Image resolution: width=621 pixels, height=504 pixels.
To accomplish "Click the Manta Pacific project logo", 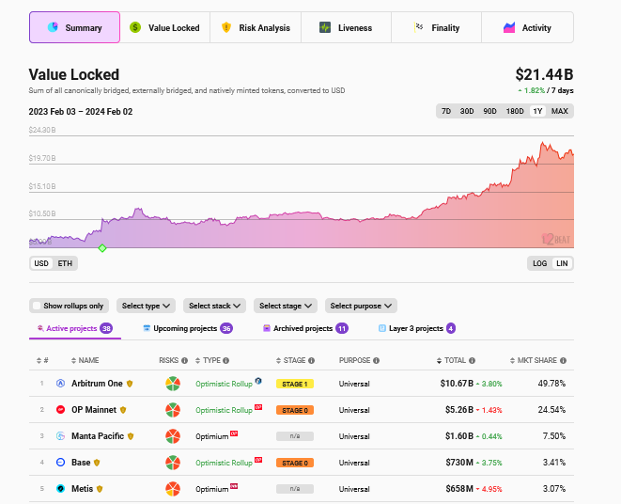I will (61, 436).
